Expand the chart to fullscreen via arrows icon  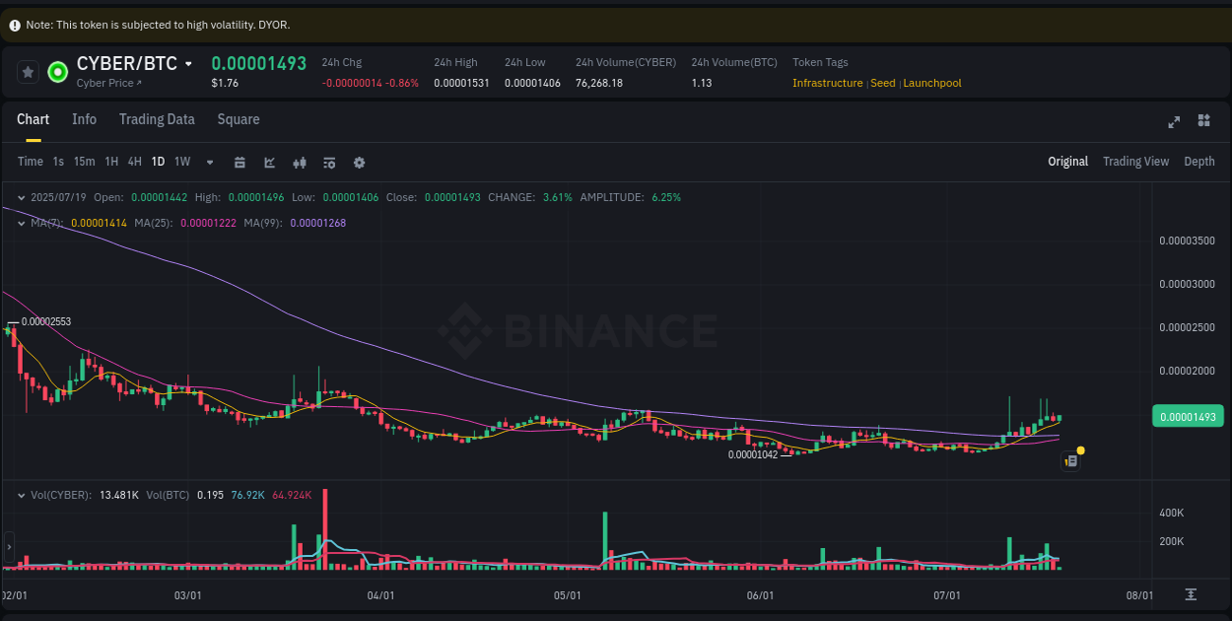click(x=1174, y=121)
